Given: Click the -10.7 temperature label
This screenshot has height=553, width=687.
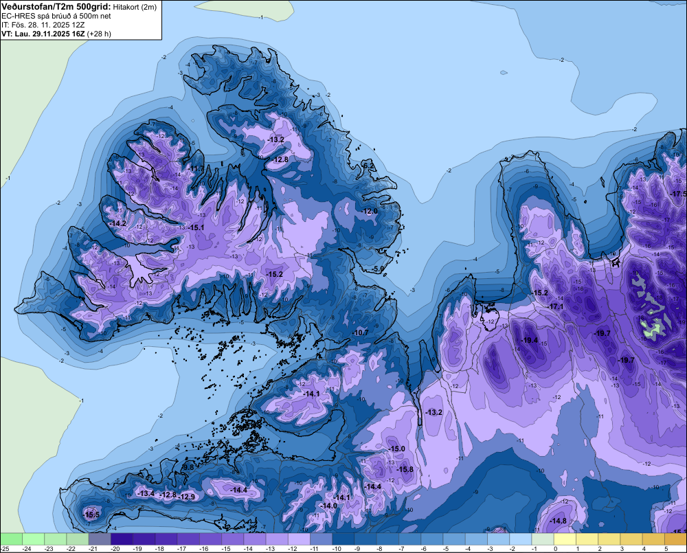Looking at the screenshot, I should (x=361, y=332).
